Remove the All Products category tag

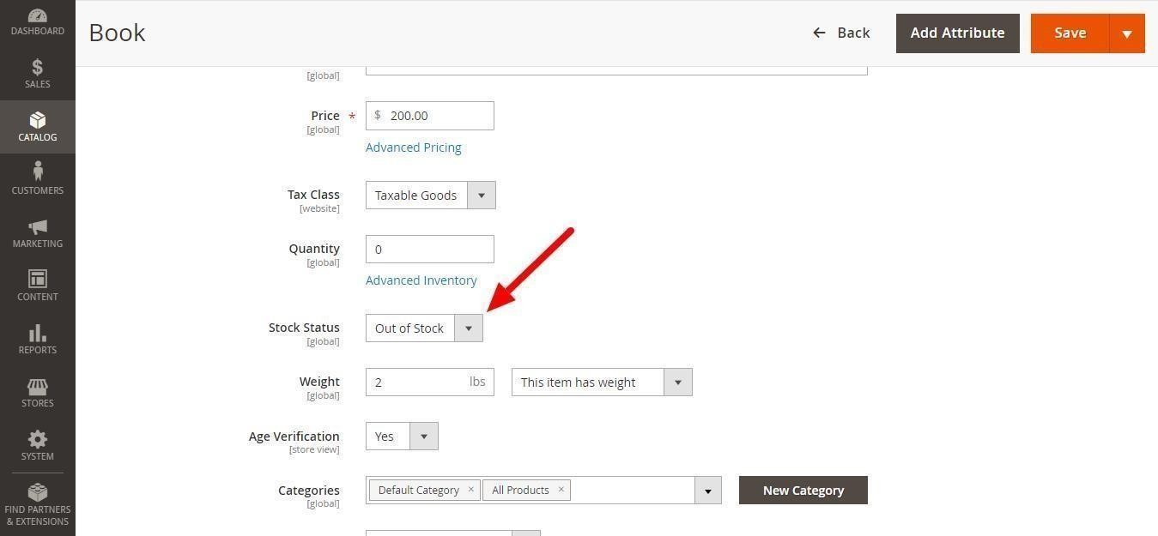click(x=561, y=490)
